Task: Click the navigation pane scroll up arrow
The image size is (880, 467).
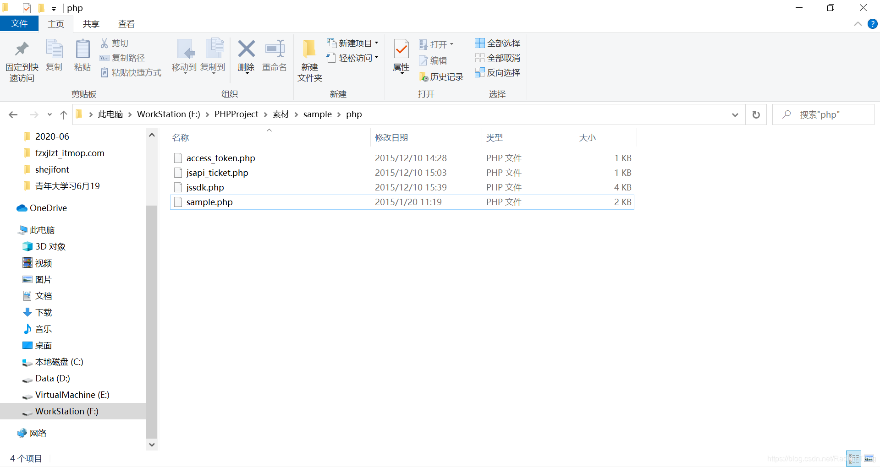Action: coord(152,135)
